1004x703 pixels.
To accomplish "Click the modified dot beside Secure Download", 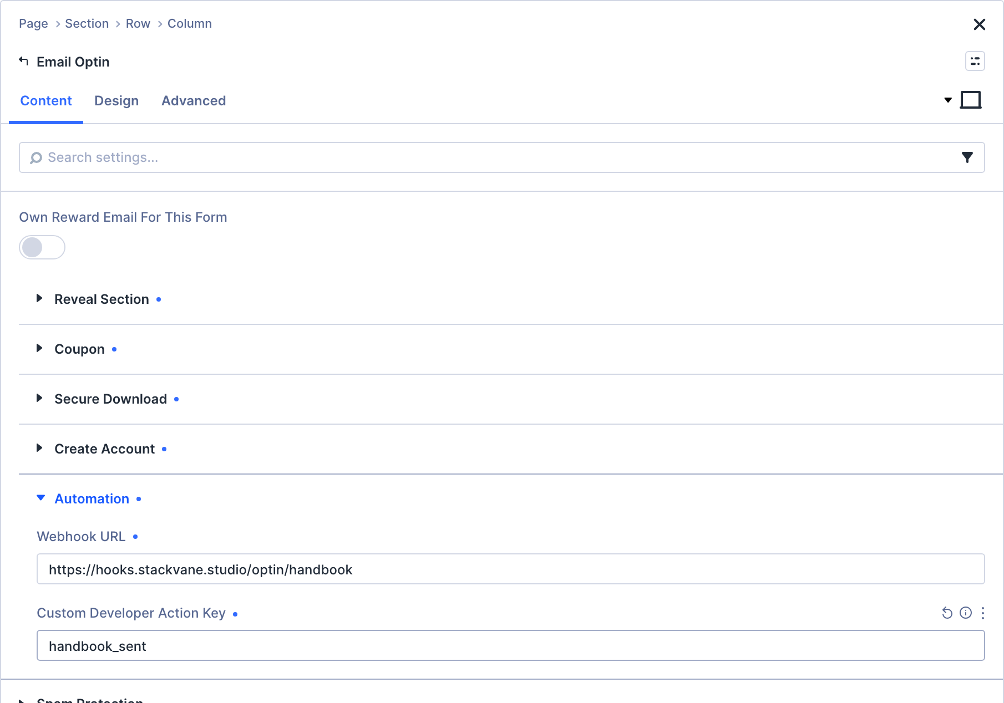I will 176,399.
